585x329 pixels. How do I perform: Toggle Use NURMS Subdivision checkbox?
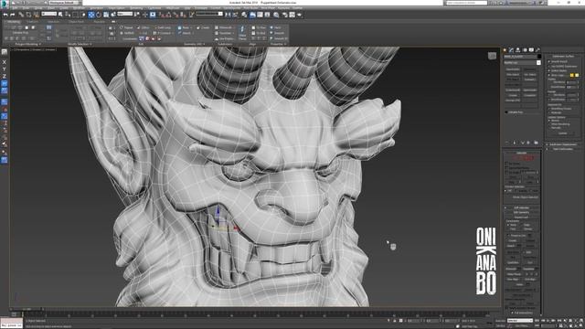point(548,67)
